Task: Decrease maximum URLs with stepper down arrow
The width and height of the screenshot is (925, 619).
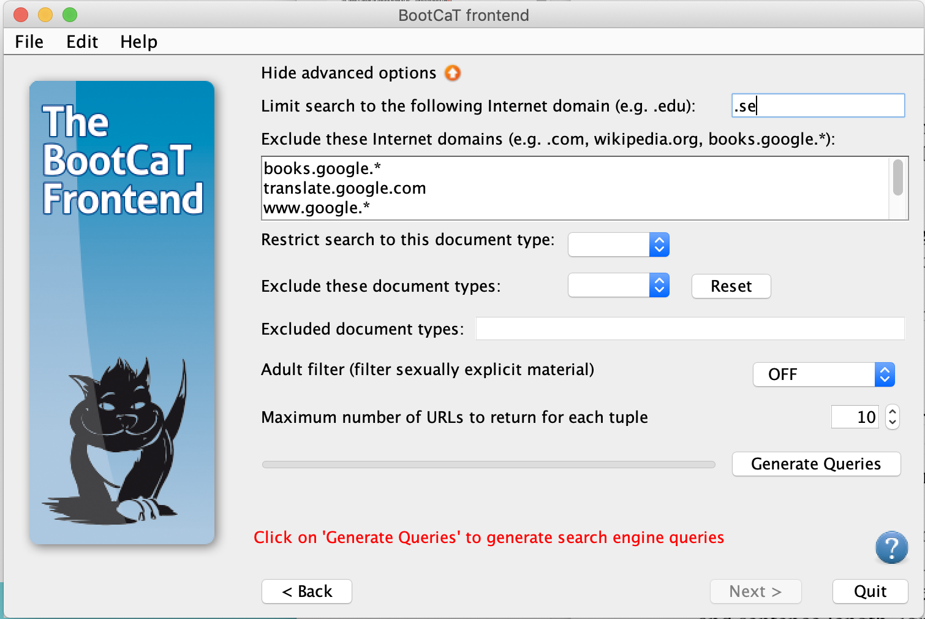Action: (x=893, y=423)
